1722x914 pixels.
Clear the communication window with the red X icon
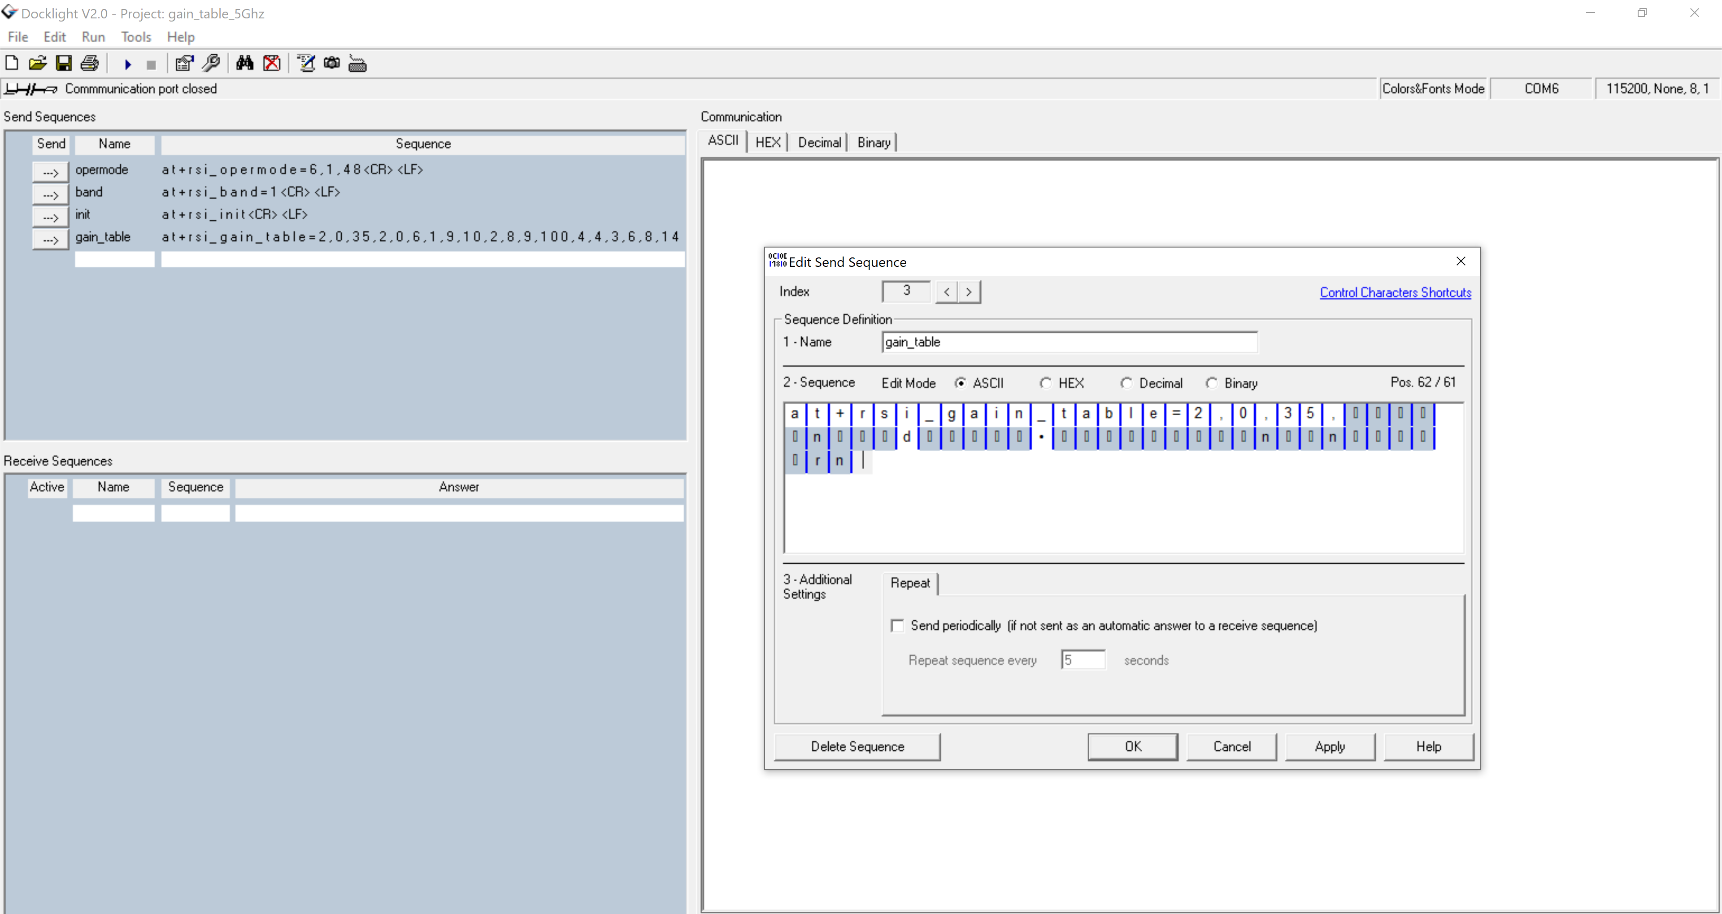point(272,63)
